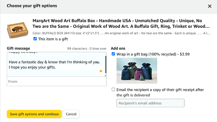Viewport: 217px width, 122px height.
Task: Click the orange dot indicator in message box
Action: [x=101, y=71]
